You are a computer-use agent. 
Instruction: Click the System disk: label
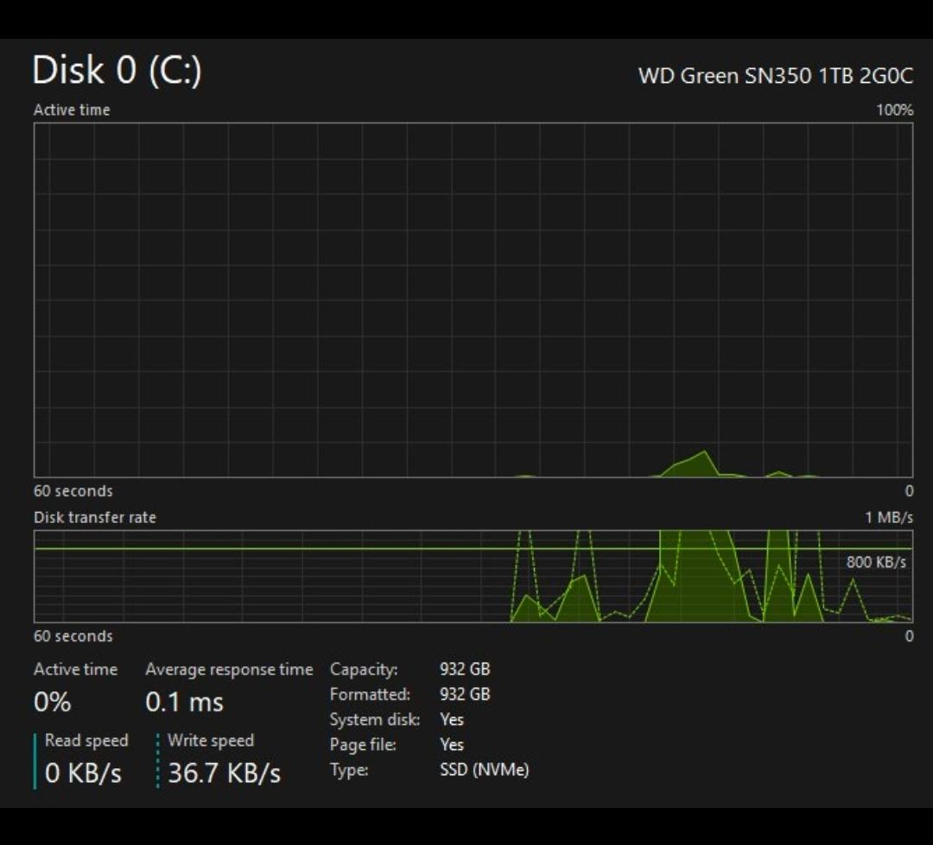click(375, 720)
